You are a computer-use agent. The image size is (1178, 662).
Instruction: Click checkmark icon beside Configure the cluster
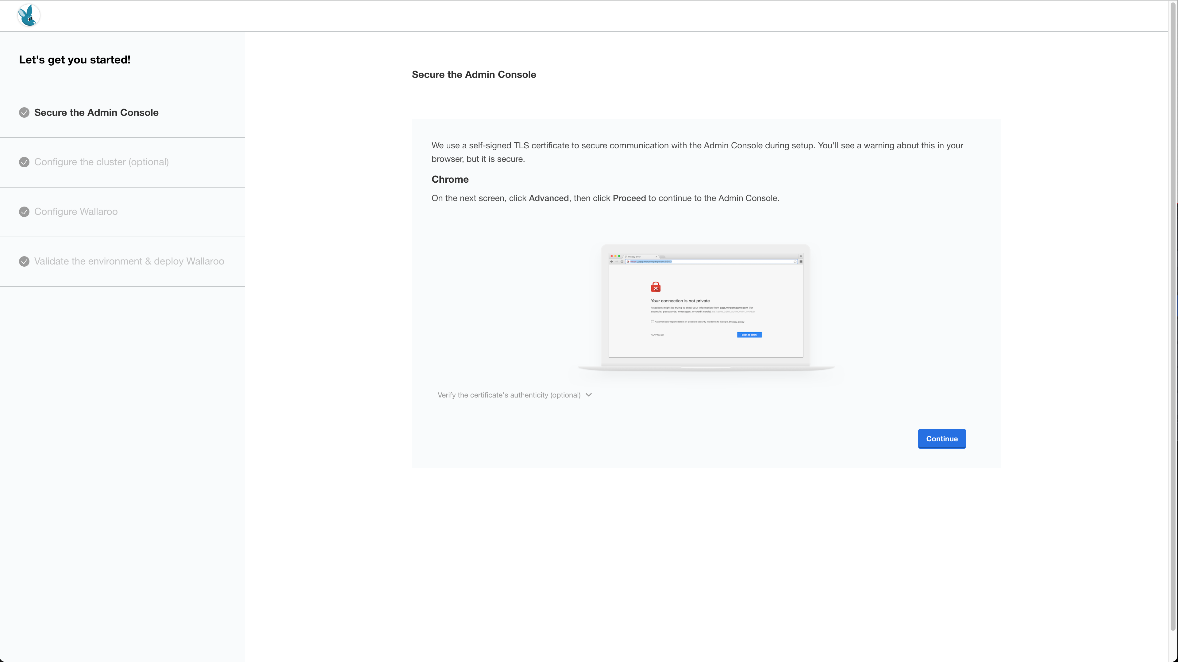pos(24,162)
